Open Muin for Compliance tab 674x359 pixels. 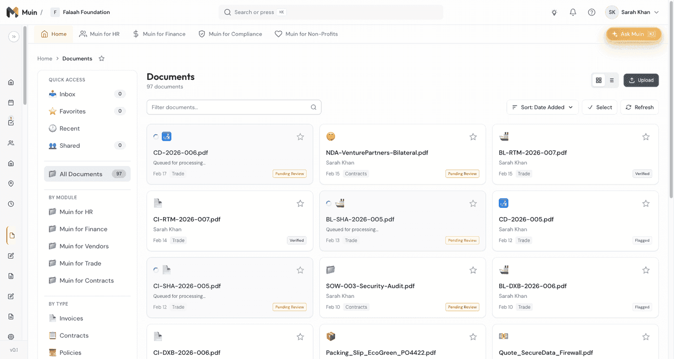point(230,34)
